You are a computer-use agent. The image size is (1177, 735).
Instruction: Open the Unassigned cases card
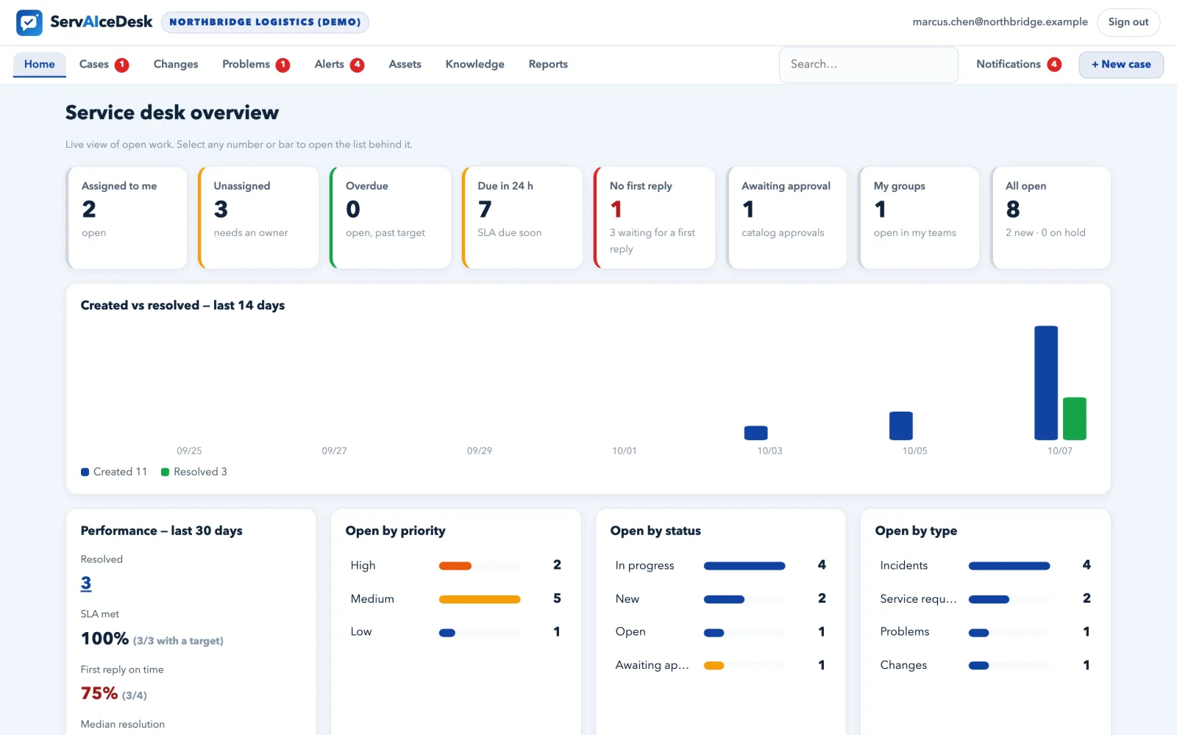coord(258,218)
